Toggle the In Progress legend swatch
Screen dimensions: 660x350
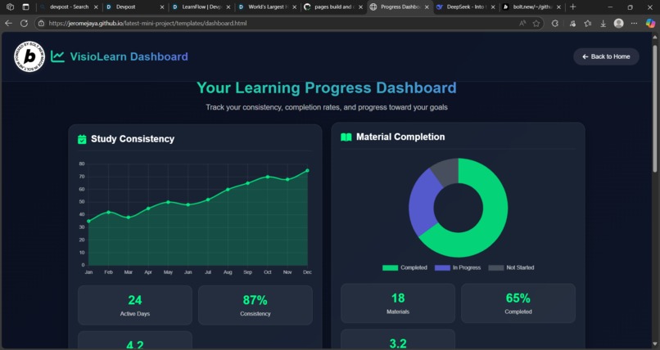point(442,267)
